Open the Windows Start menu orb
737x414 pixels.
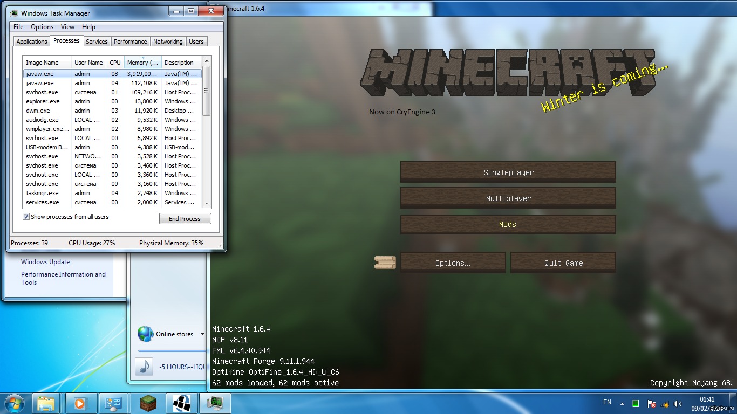coord(15,403)
